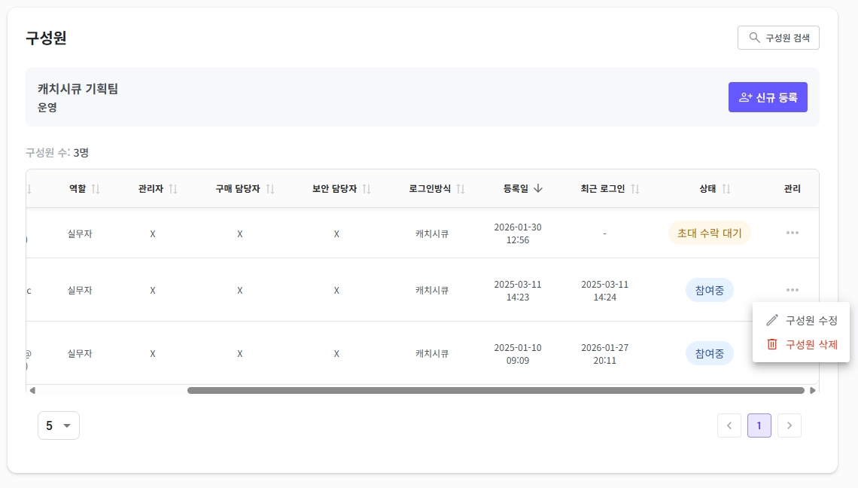Toggle 등록일 descending sort arrow
The width and height of the screenshot is (858, 488).
pyautogui.click(x=538, y=189)
